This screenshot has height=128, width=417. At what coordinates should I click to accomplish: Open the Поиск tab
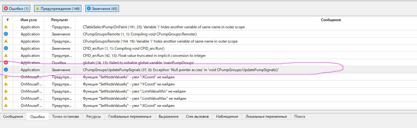(x=300, y=117)
